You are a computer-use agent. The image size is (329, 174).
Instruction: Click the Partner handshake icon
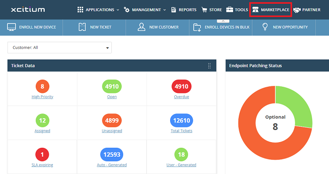click(297, 10)
